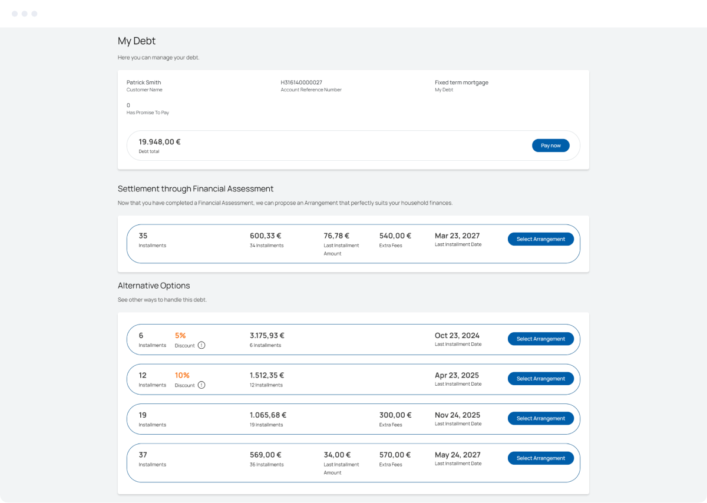Select Arrangement for the 35 installments plan
The height and width of the screenshot is (503, 707).
[x=540, y=239]
